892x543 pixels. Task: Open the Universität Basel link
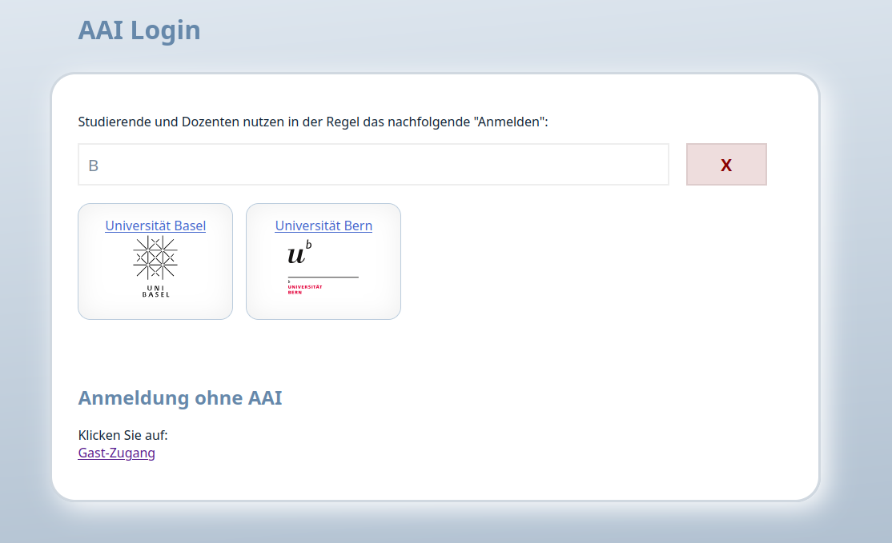point(155,226)
